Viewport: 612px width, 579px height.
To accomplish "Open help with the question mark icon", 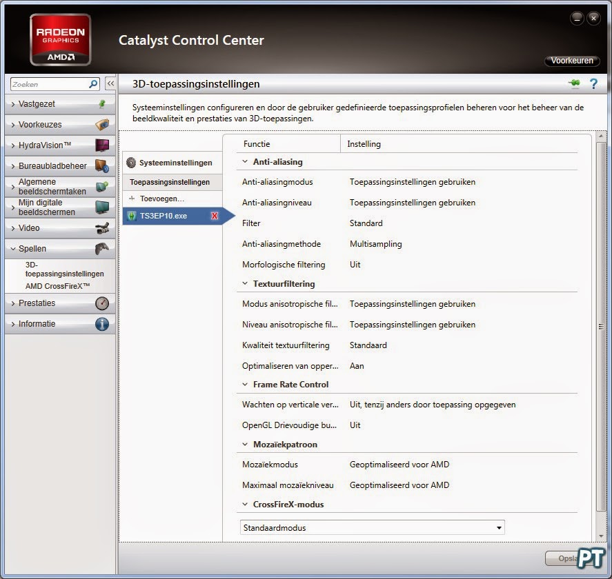I will click(593, 84).
